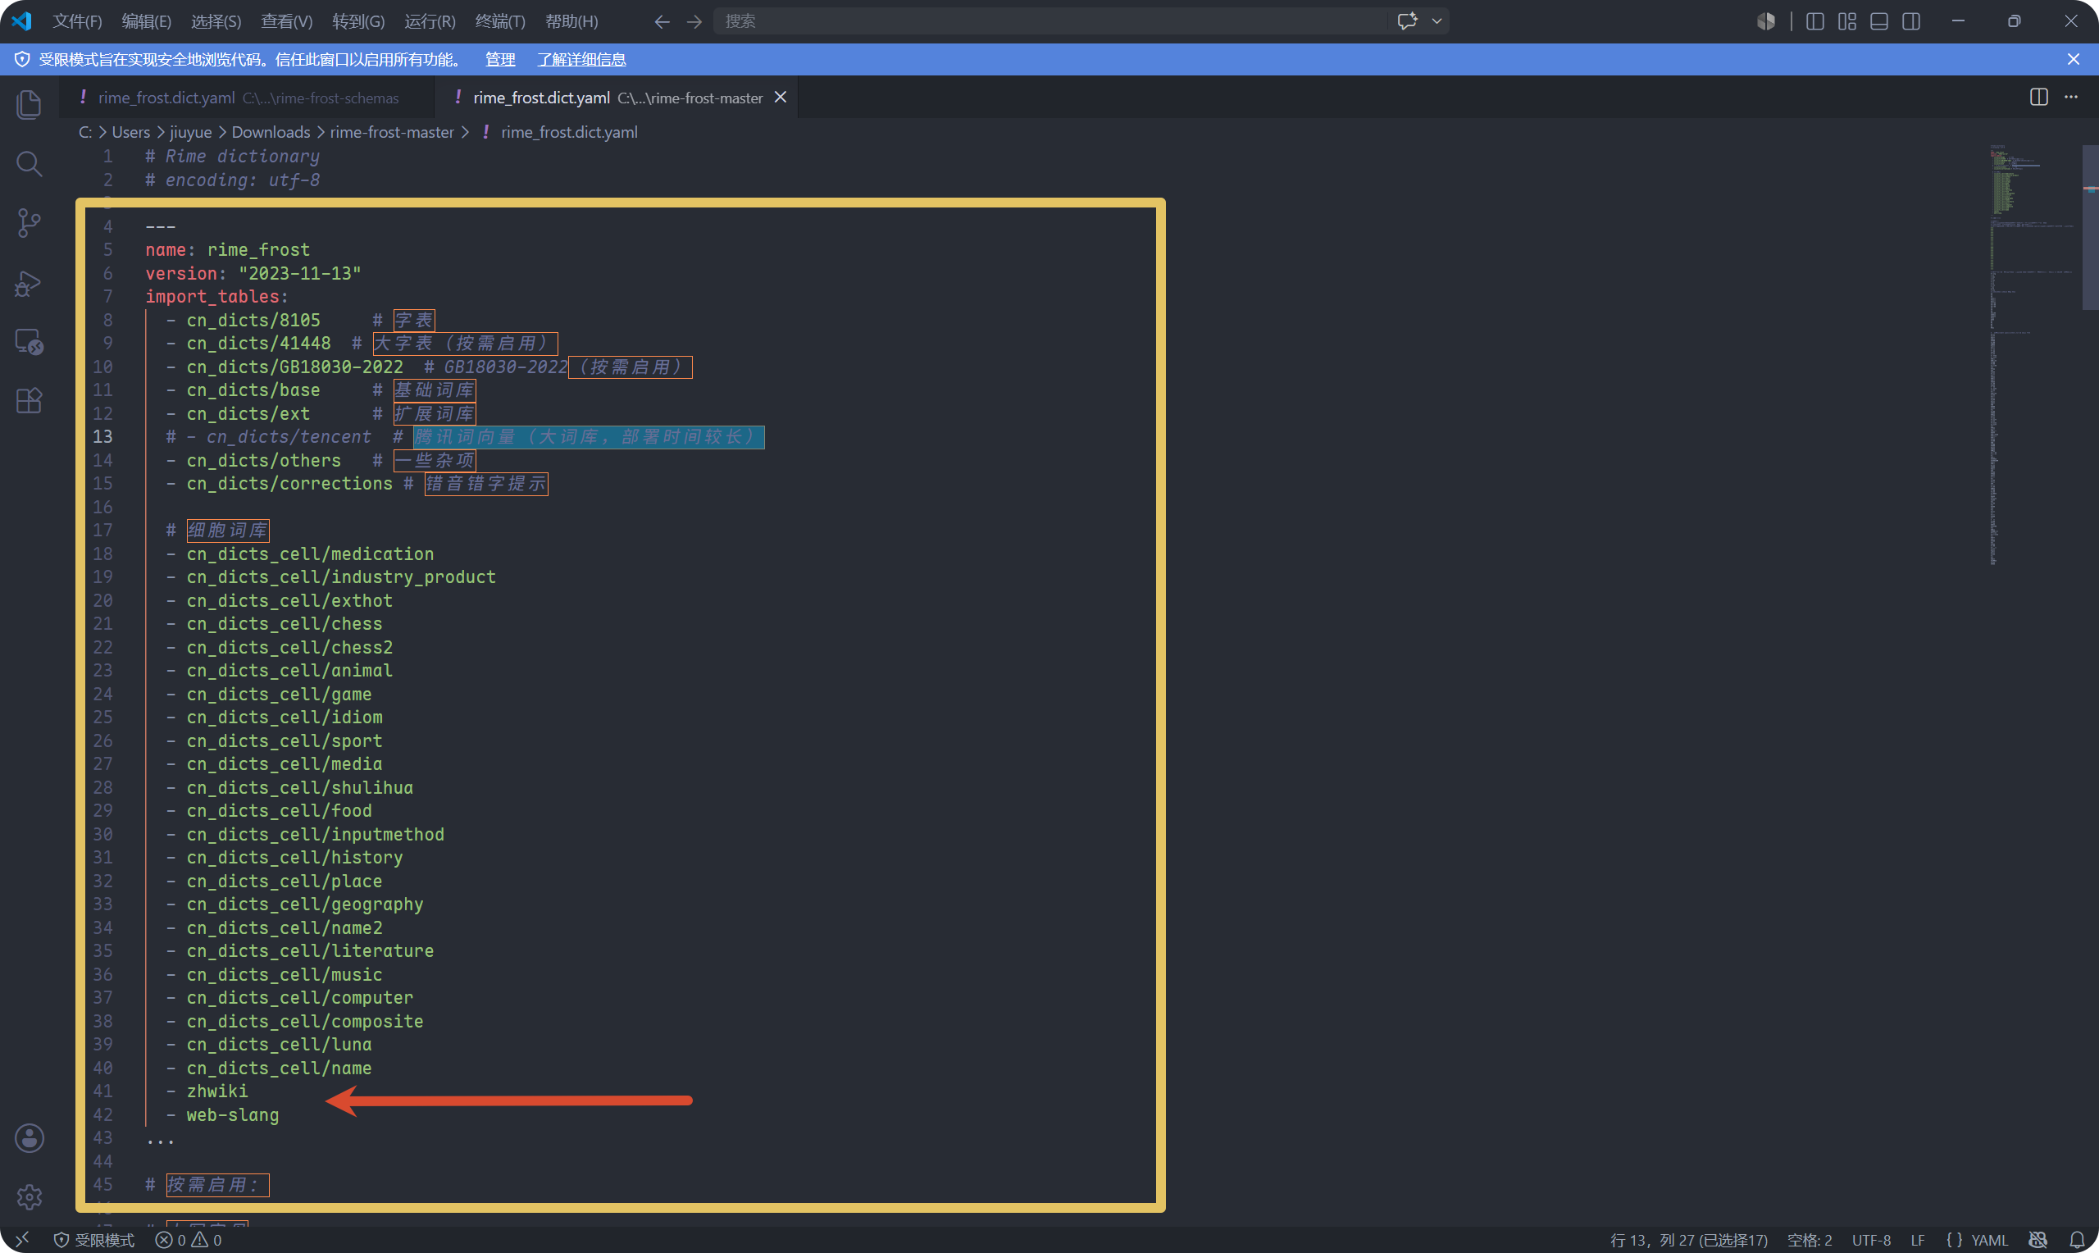
Task: Place cursor on the zhwiki line
Action: 217,1091
